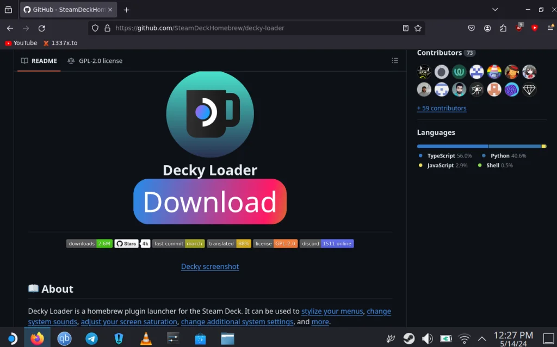Image resolution: width=557 pixels, height=347 pixels.
Task: Reload the current GitHub page
Action: coord(41,28)
